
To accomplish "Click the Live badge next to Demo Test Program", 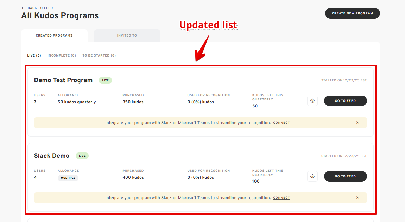I will click(105, 80).
